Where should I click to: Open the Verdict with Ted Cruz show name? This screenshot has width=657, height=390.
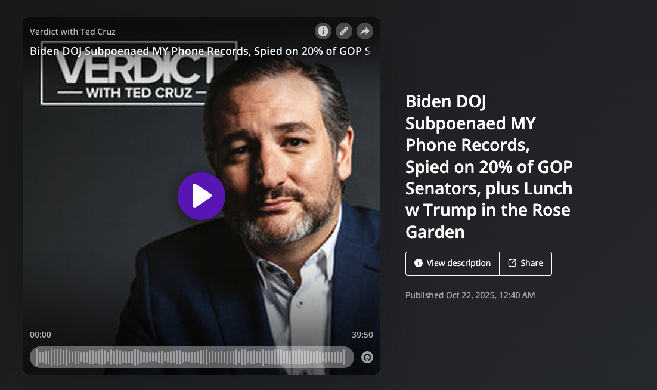pos(73,32)
